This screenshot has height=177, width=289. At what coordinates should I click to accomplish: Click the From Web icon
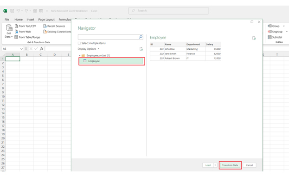16,32
